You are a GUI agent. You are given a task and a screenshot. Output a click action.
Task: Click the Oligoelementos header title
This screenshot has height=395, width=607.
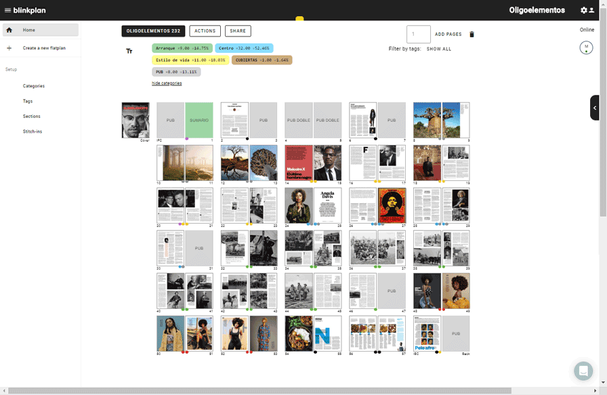coord(537,10)
